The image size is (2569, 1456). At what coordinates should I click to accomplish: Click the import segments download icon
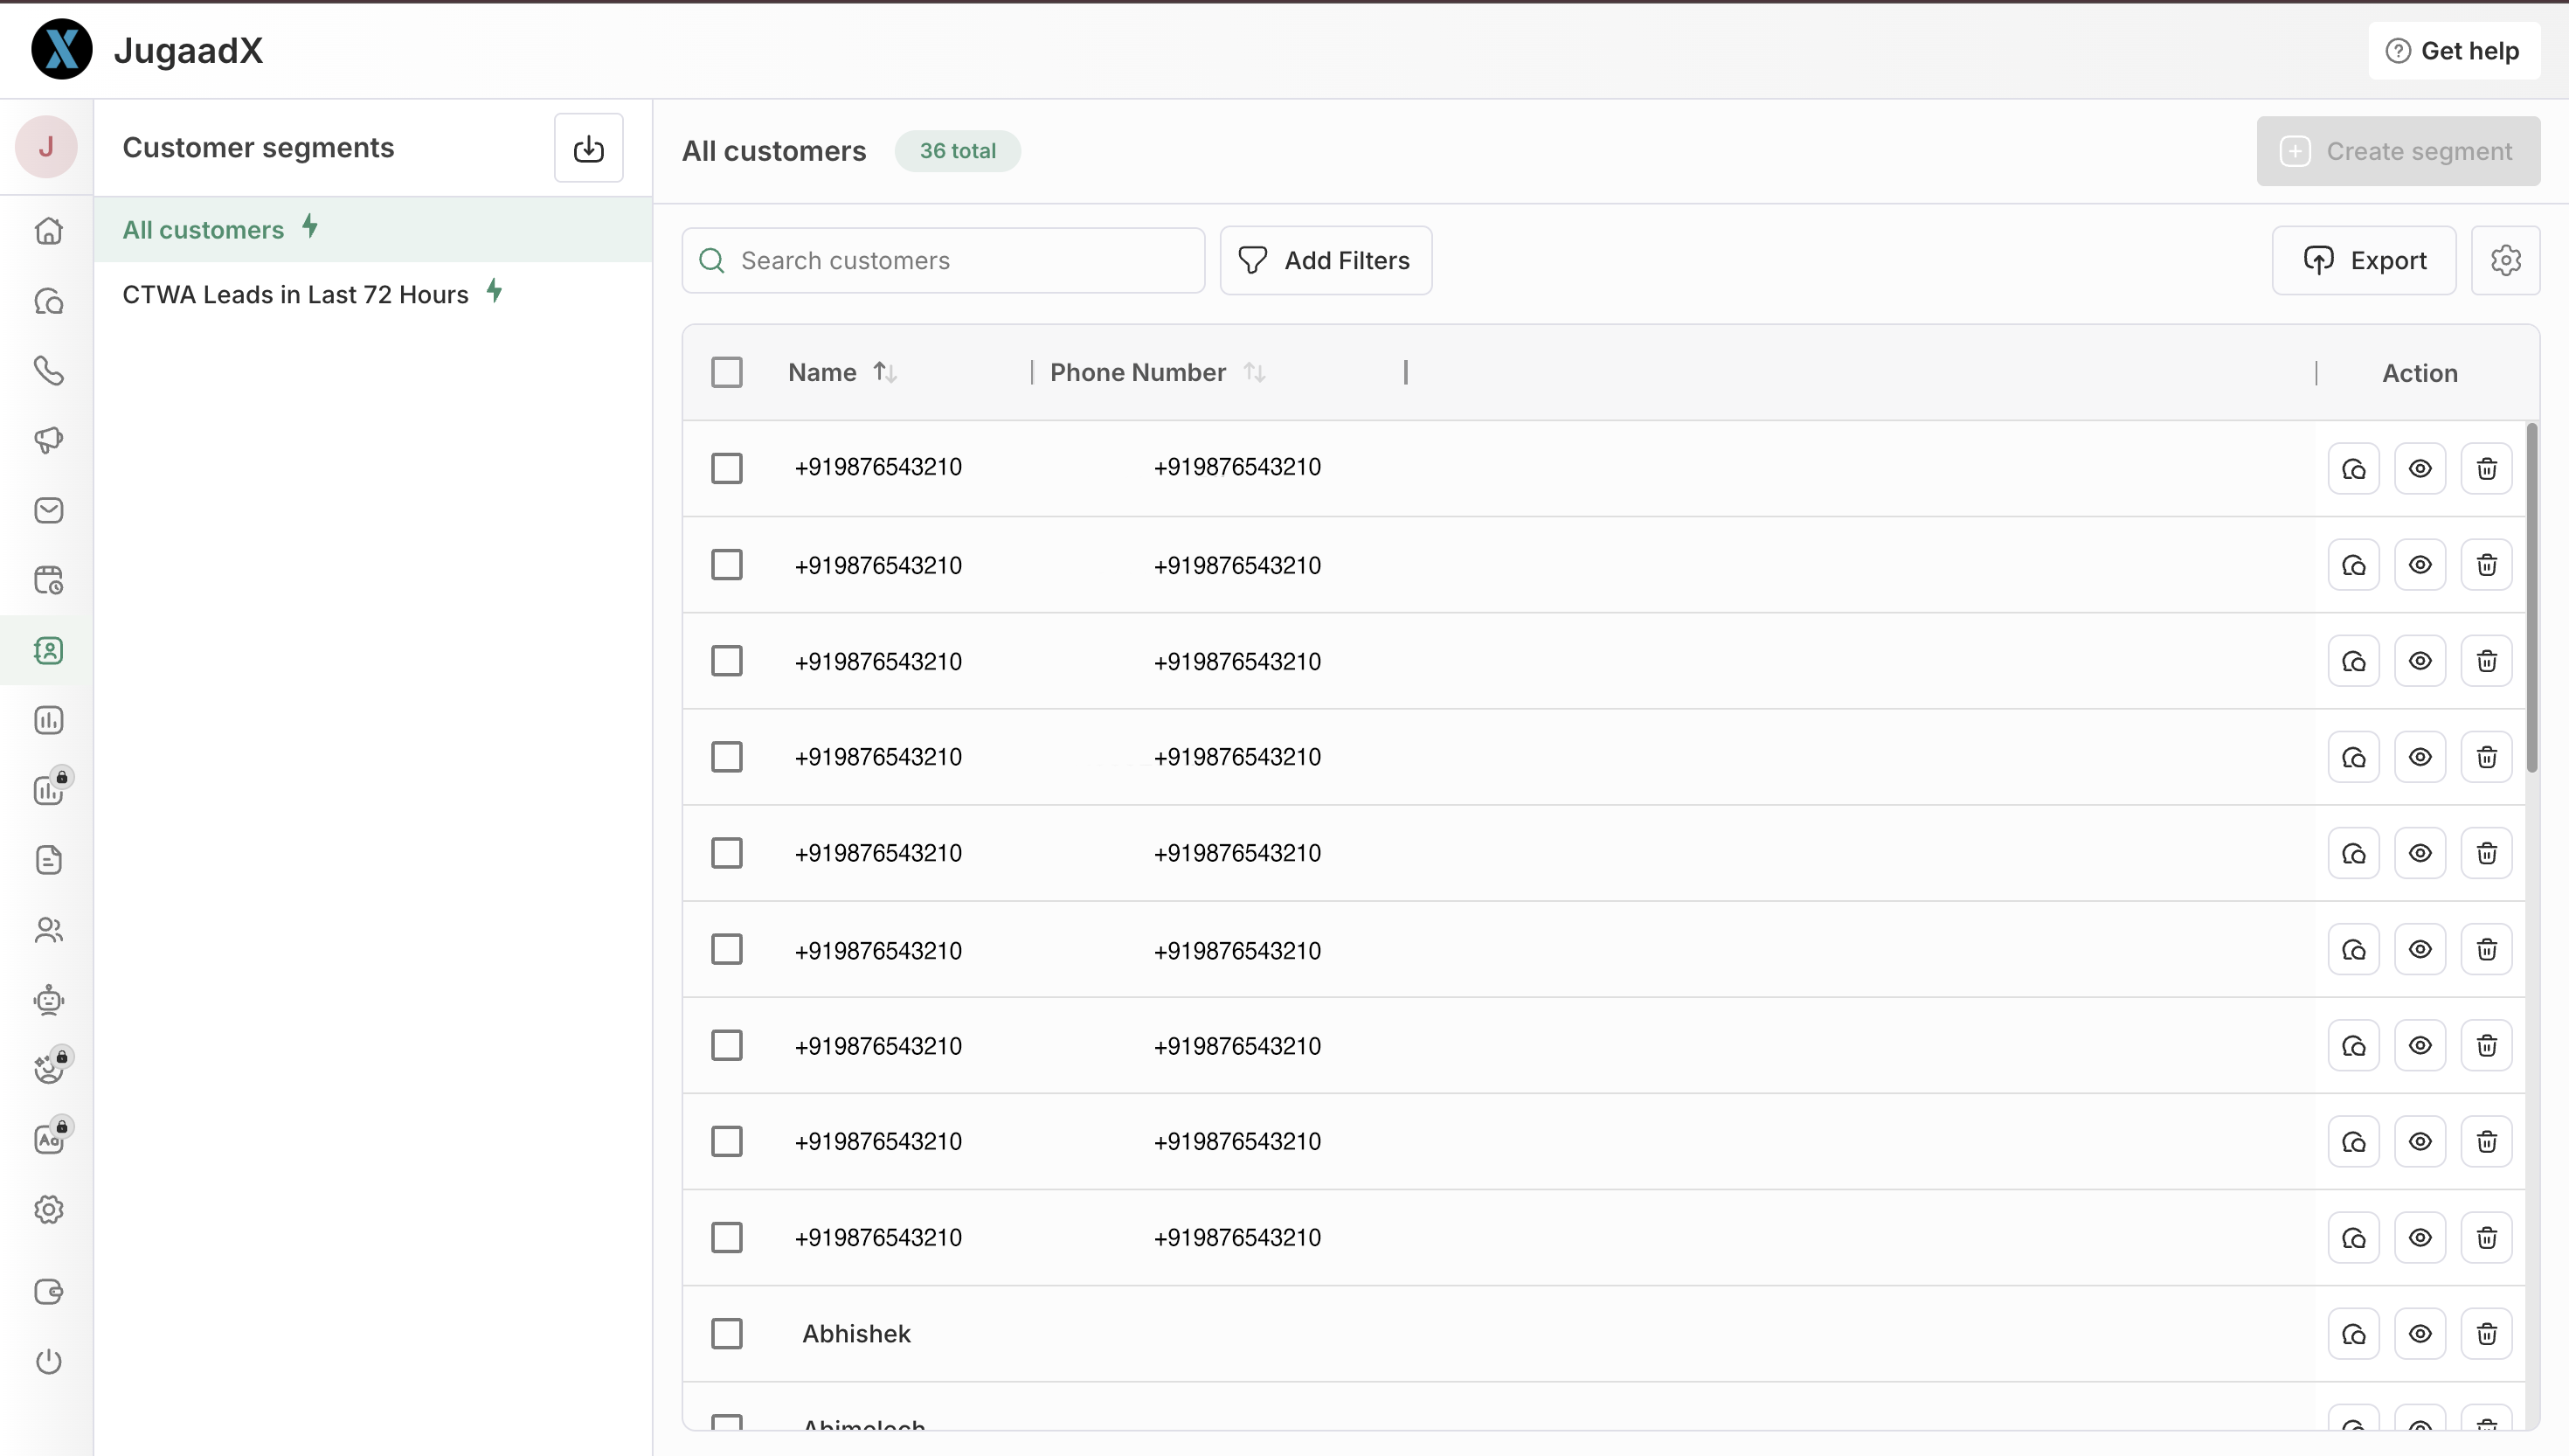point(588,148)
